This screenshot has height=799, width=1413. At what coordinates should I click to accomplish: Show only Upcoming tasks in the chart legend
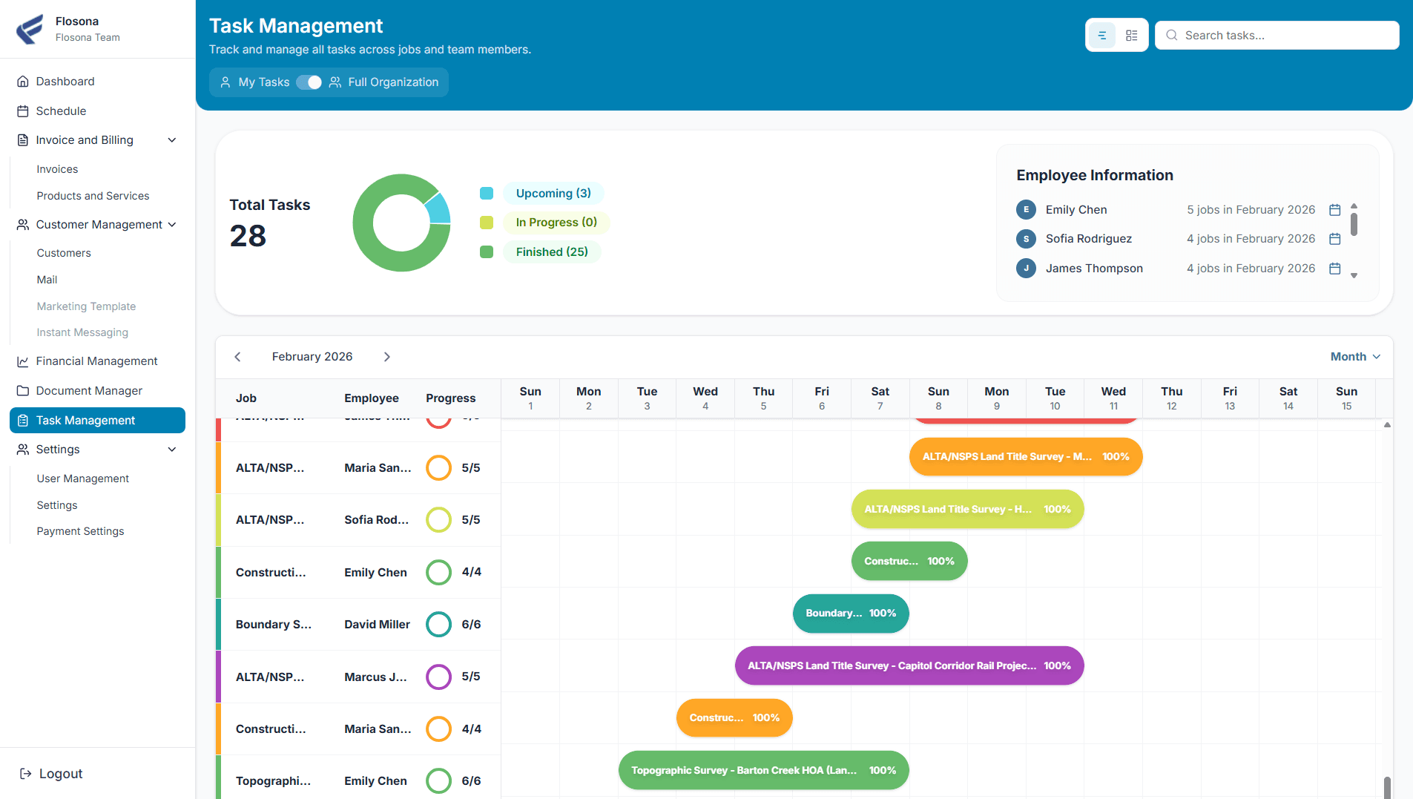click(x=553, y=193)
